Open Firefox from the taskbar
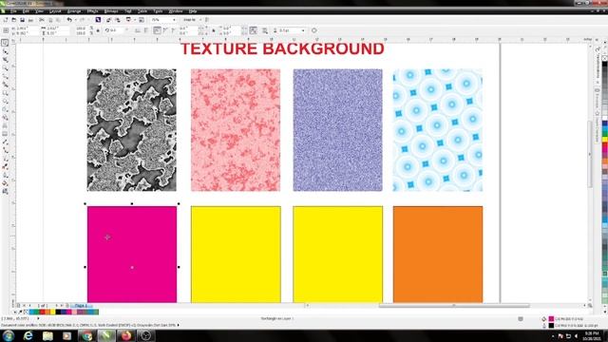Viewport: 608px width, 342px height. (x=126, y=335)
